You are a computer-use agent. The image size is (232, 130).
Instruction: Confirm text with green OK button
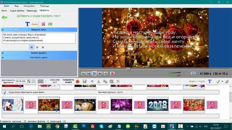point(50,24)
